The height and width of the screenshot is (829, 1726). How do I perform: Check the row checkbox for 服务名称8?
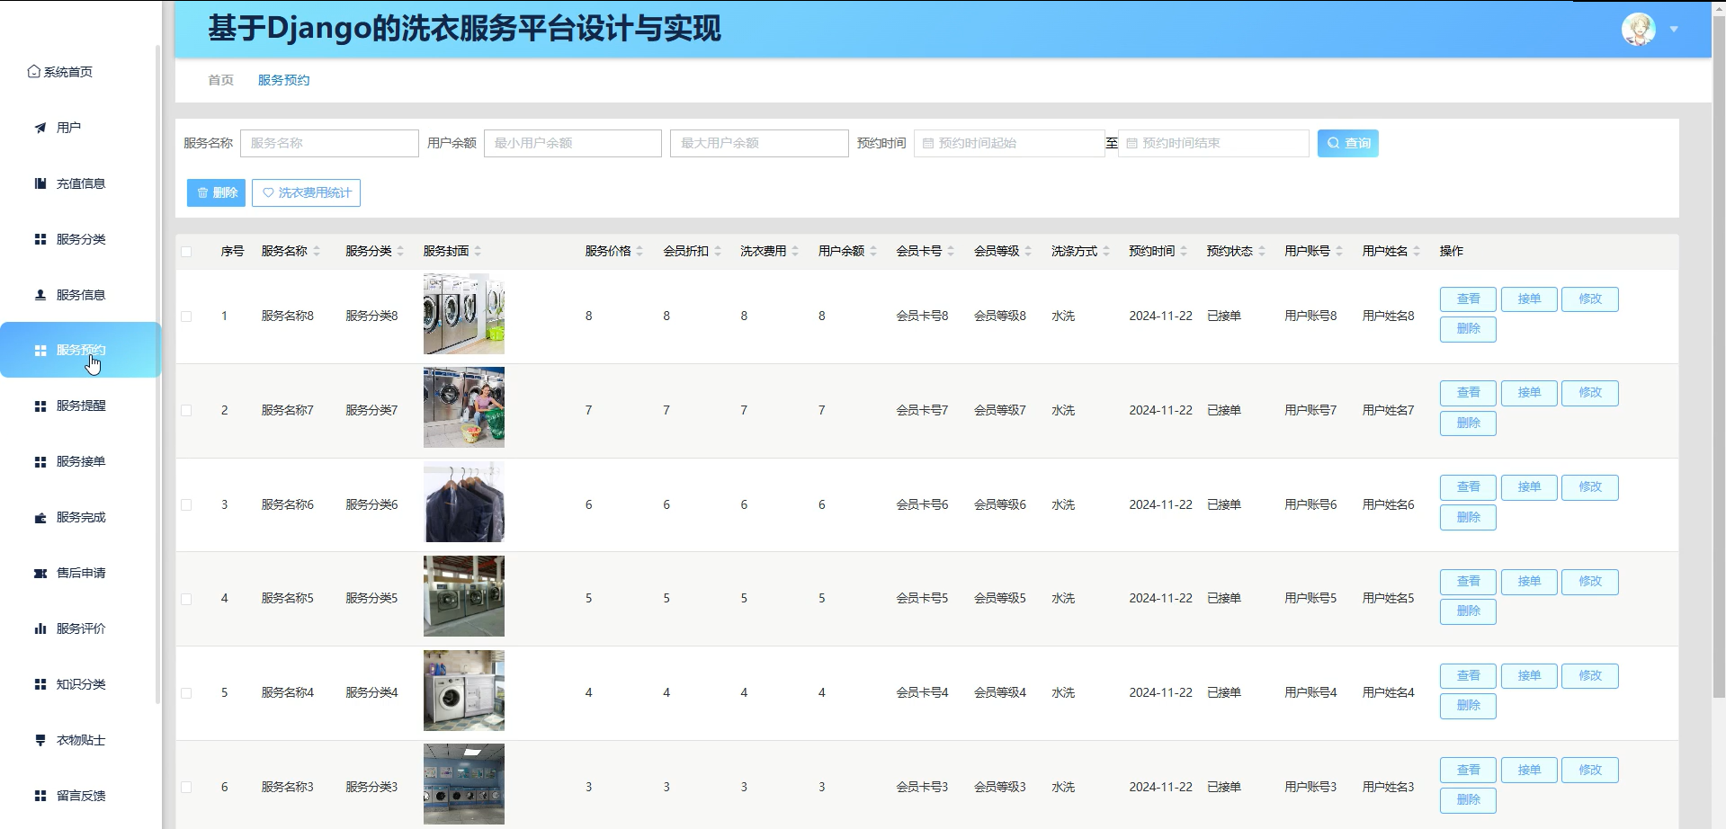pyautogui.click(x=186, y=316)
